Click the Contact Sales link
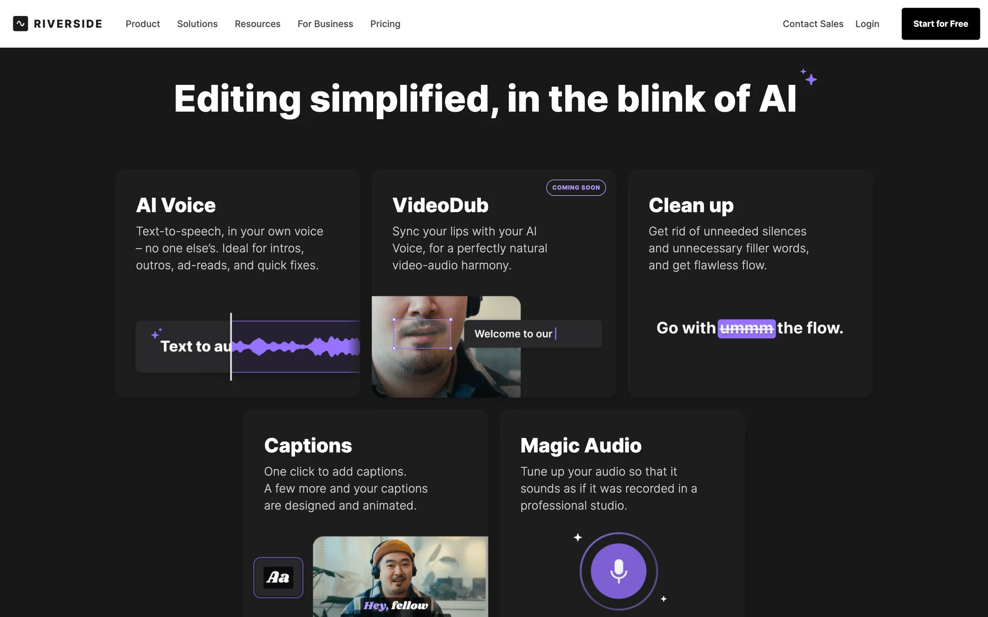The width and height of the screenshot is (988, 617). click(x=813, y=24)
